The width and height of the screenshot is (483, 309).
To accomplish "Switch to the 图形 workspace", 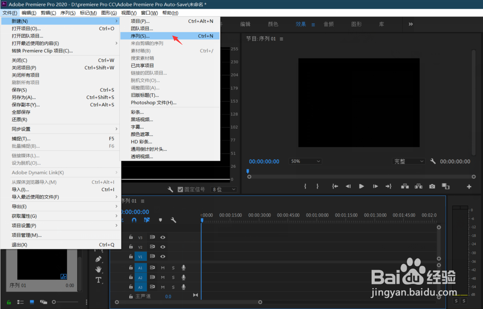I will point(357,24).
